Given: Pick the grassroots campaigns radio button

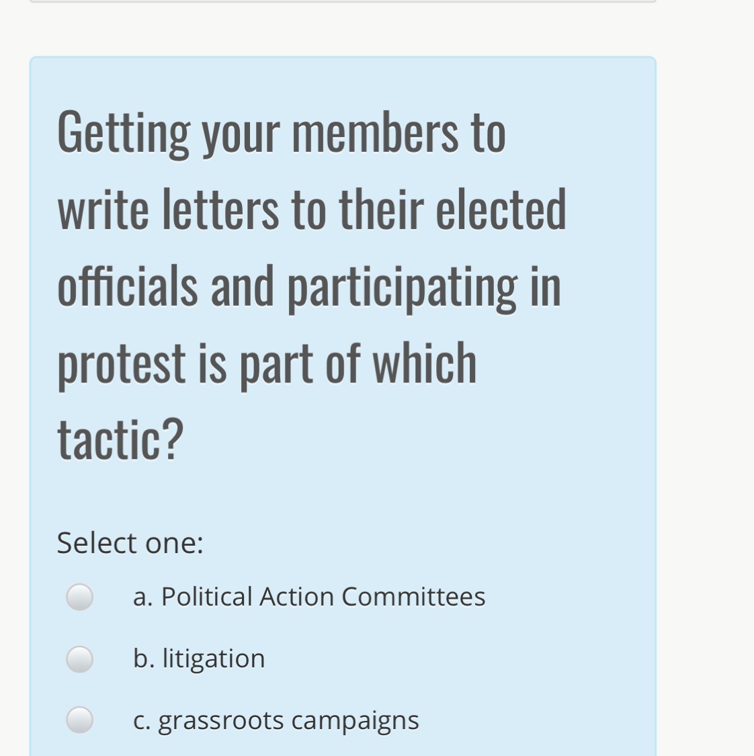Looking at the screenshot, I should (x=79, y=720).
